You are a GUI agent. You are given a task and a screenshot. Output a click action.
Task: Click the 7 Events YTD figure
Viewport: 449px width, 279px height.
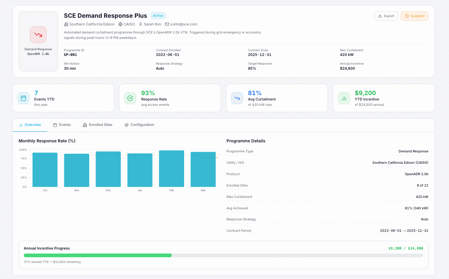point(36,93)
